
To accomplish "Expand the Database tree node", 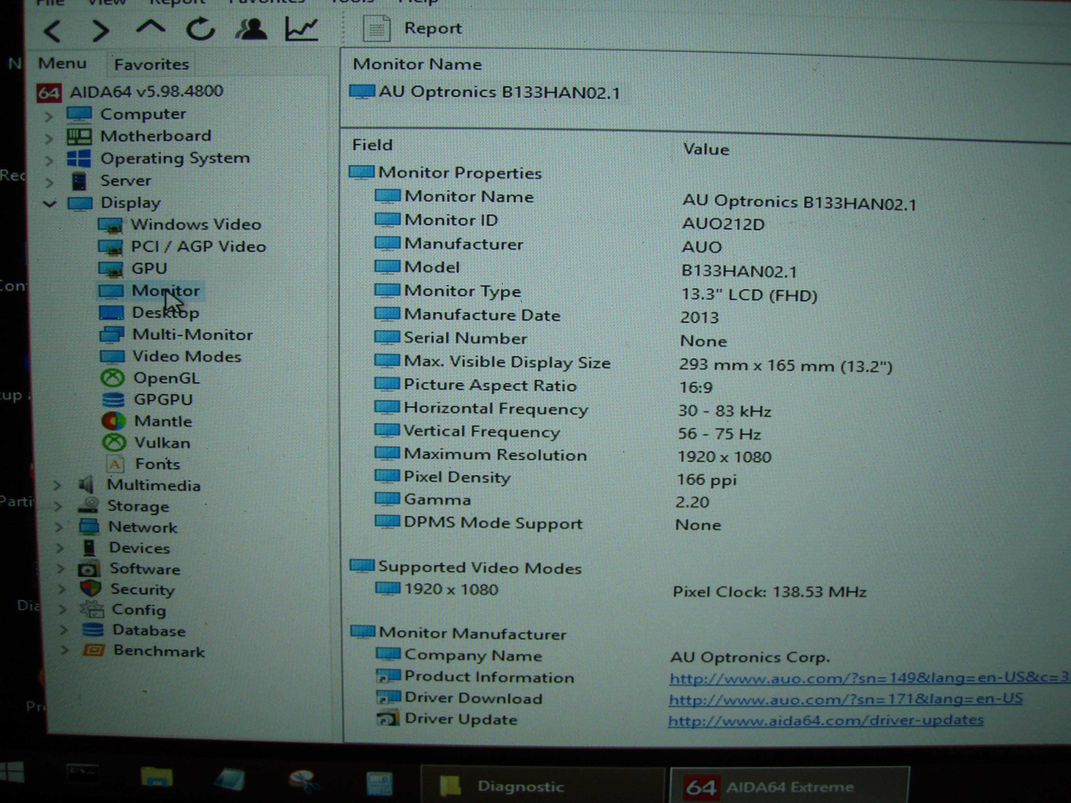I will pyautogui.click(x=64, y=630).
